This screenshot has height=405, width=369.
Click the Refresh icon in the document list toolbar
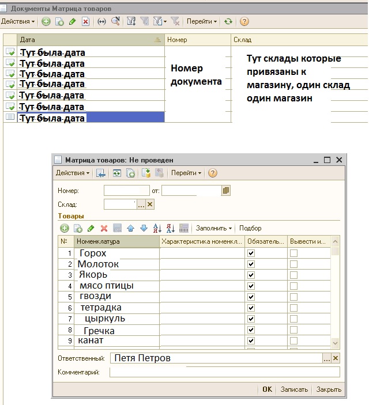pyautogui.click(x=229, y=21)
